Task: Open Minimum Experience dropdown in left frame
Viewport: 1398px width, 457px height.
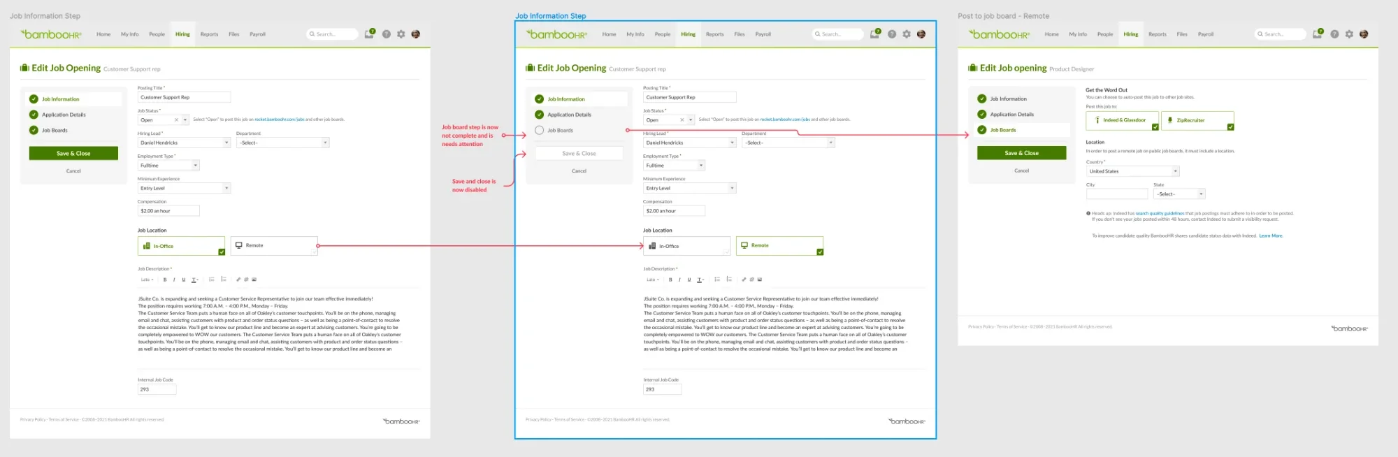Action: [184, 188]
